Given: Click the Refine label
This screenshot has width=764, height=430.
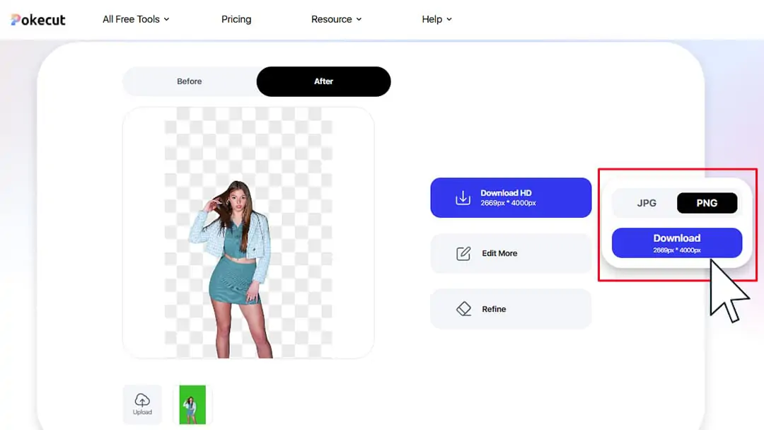Looking at the screenshot, I should click(x=494, y=309).
